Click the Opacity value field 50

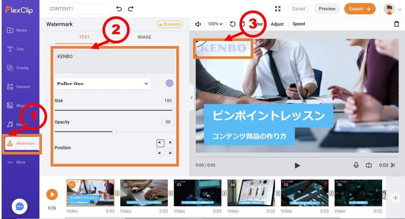point(168,122)
